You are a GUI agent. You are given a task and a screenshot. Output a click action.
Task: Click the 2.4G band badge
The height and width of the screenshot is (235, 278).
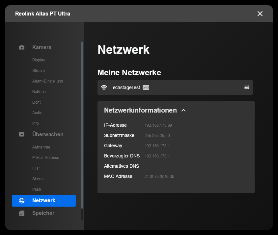[x=146, y=87]
